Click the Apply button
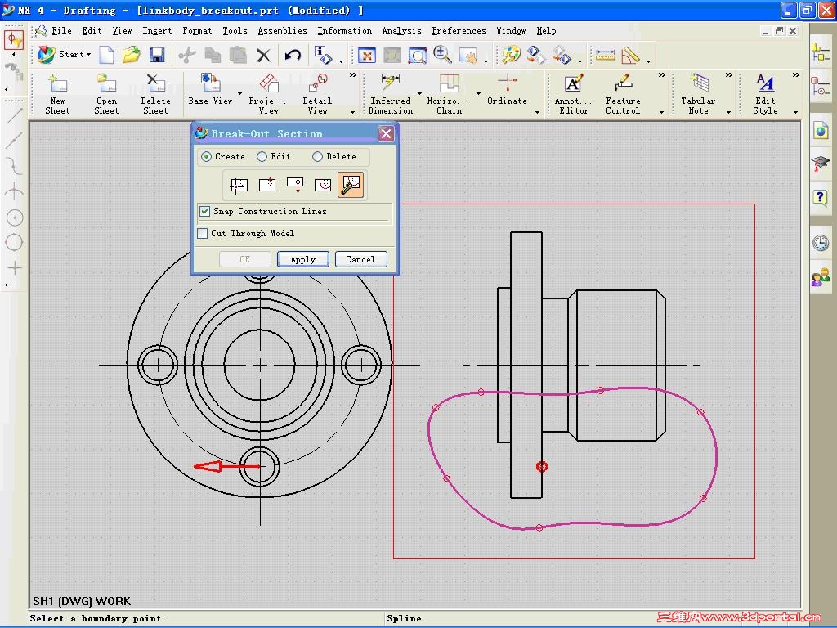 coord(302,259)
